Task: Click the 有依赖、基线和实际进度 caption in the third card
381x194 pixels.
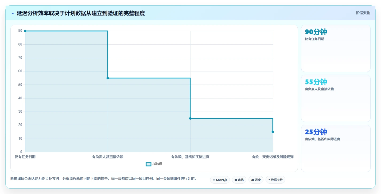Action: pyautogui.click(x=322, y=139)
